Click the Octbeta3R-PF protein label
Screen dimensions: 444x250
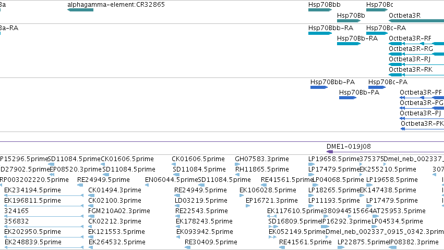pos(421,93)
